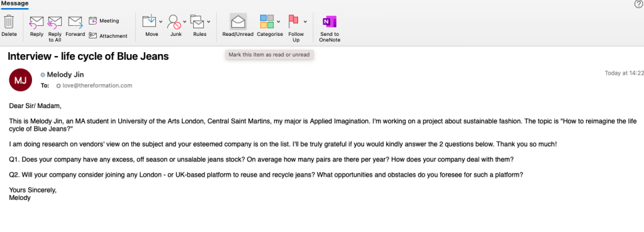The height and width of the screenshot is (232, 644).
Task: Toggle Read/Unread status of email
Action: pos(238,25)
